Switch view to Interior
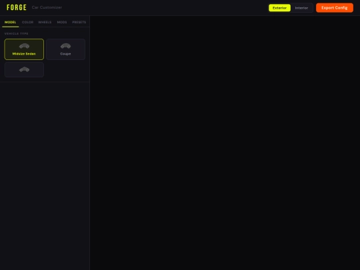Screen dimensions: 360x270 coord(301,8)
